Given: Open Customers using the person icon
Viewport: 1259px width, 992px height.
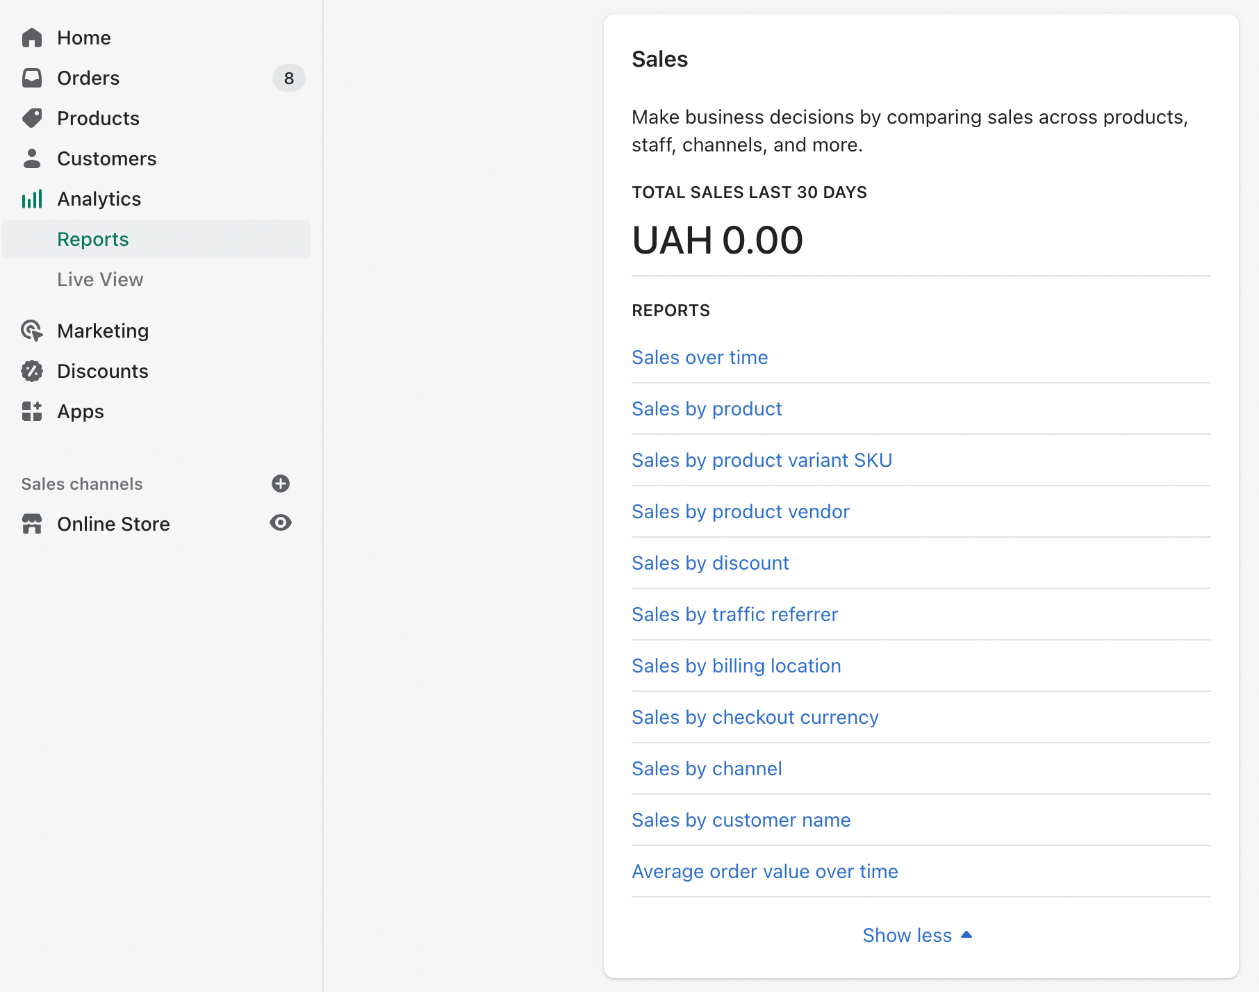Looking at the screenshot, I should point(31,158).
